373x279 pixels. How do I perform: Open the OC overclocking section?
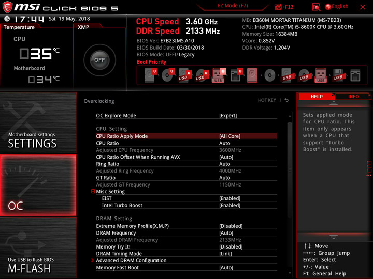38,185
